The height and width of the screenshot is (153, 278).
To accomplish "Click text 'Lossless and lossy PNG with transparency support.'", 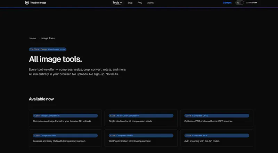I will [59, 141].
